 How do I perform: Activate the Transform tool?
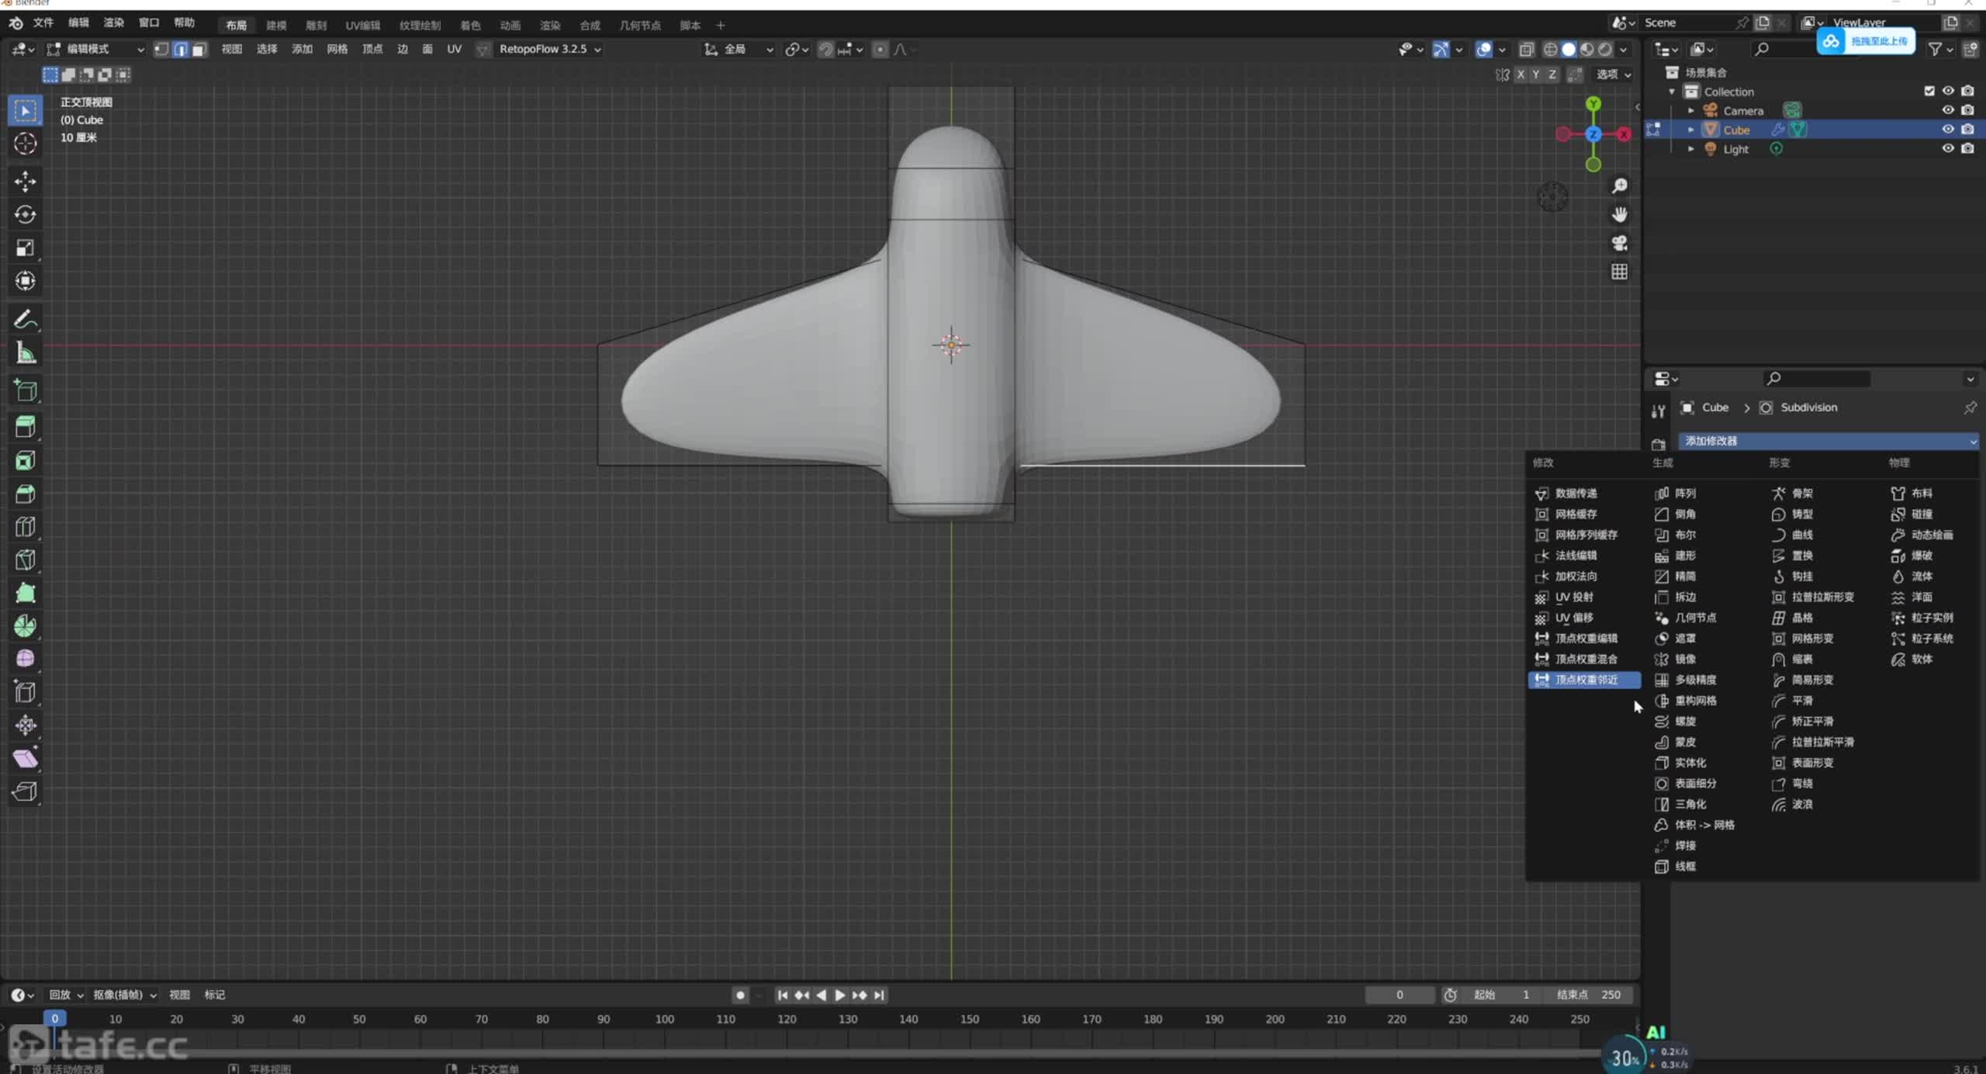click(25, 281)
